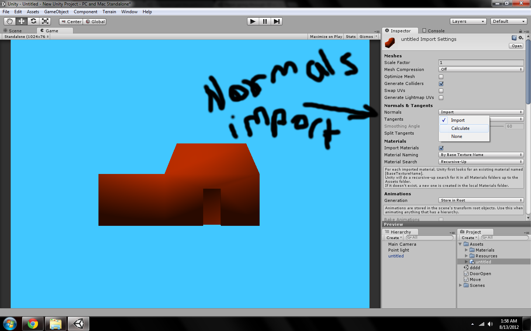Select the Hand tool
Image resolution: width=531 pixels, height=331 pixels.
click(x=10, y=21)
